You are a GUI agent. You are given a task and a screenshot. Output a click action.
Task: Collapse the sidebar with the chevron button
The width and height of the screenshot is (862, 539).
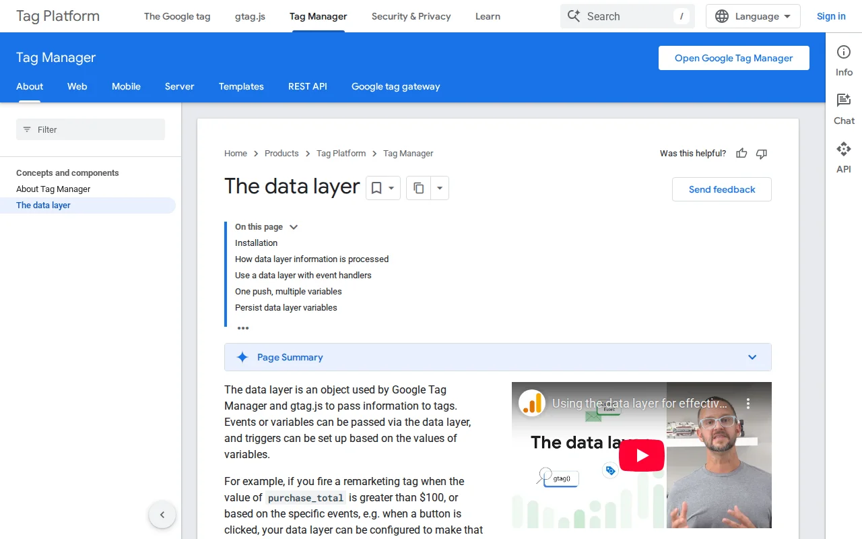pos(162,514)
